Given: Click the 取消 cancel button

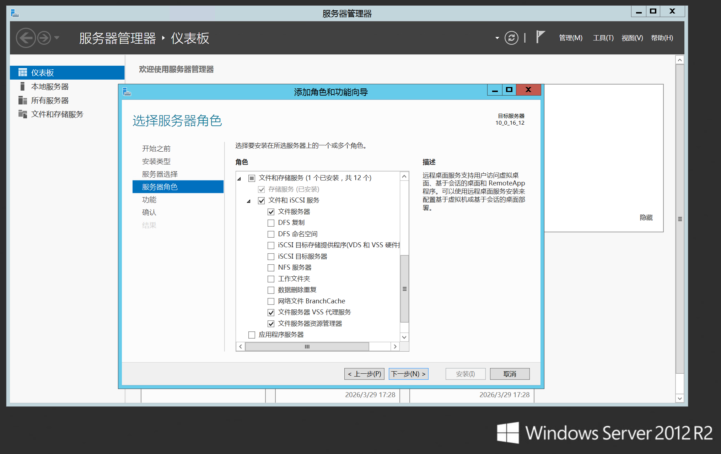Looking at the screenshot, I should coord(510,374).
